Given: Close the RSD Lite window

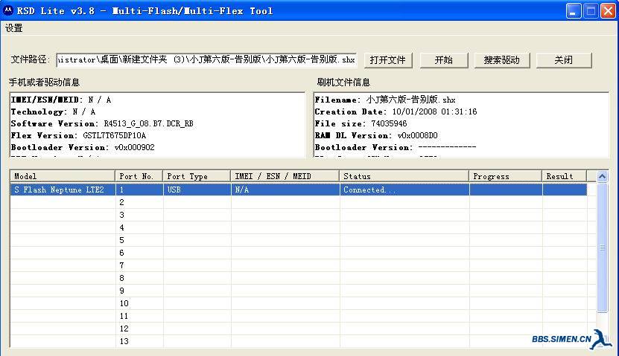Looking at the screenshot, I should click(x=609, y=11).
